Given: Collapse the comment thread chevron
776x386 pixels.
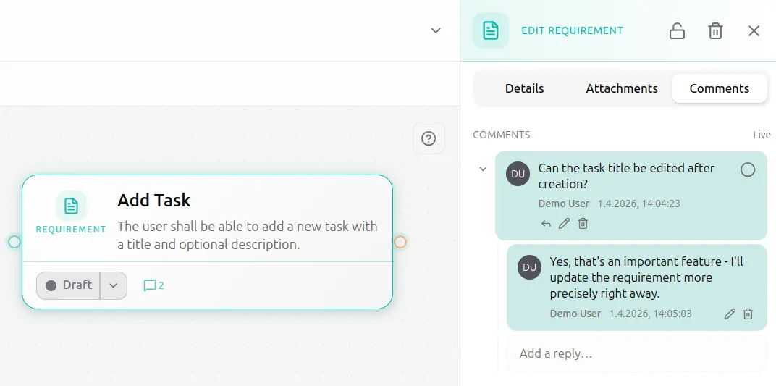Looking at the screenshot, I should pyautogui.click(x=483, y=169).
